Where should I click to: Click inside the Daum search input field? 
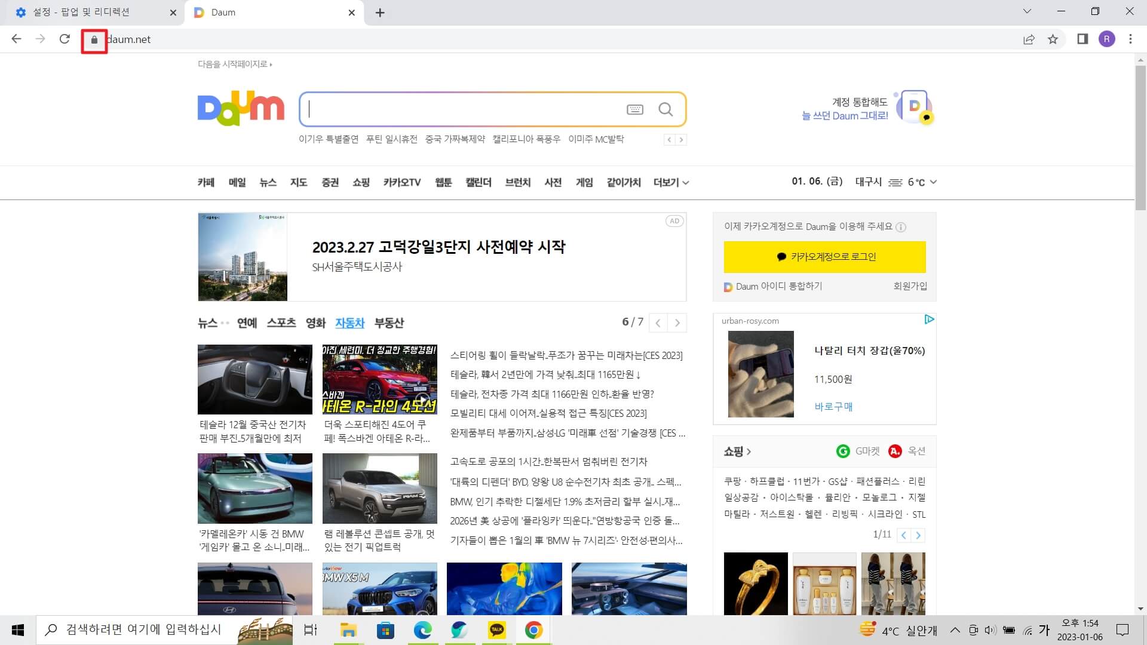coord(466,109)
